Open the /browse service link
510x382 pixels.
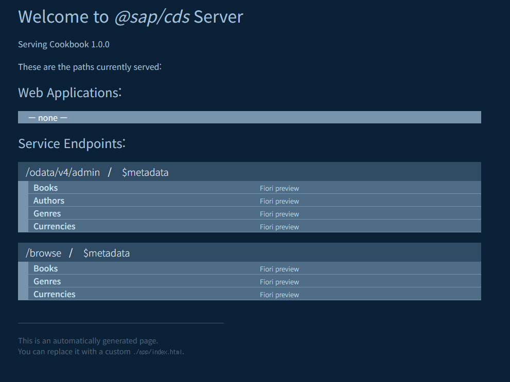click(x=44, y=253)
